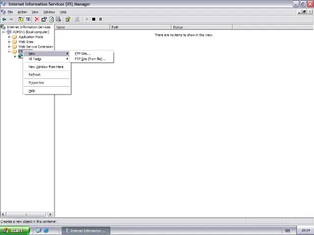Expand the Web Service Extensions node
The width and height of the screenshot is (314, 235).
(x=9, y=47)
